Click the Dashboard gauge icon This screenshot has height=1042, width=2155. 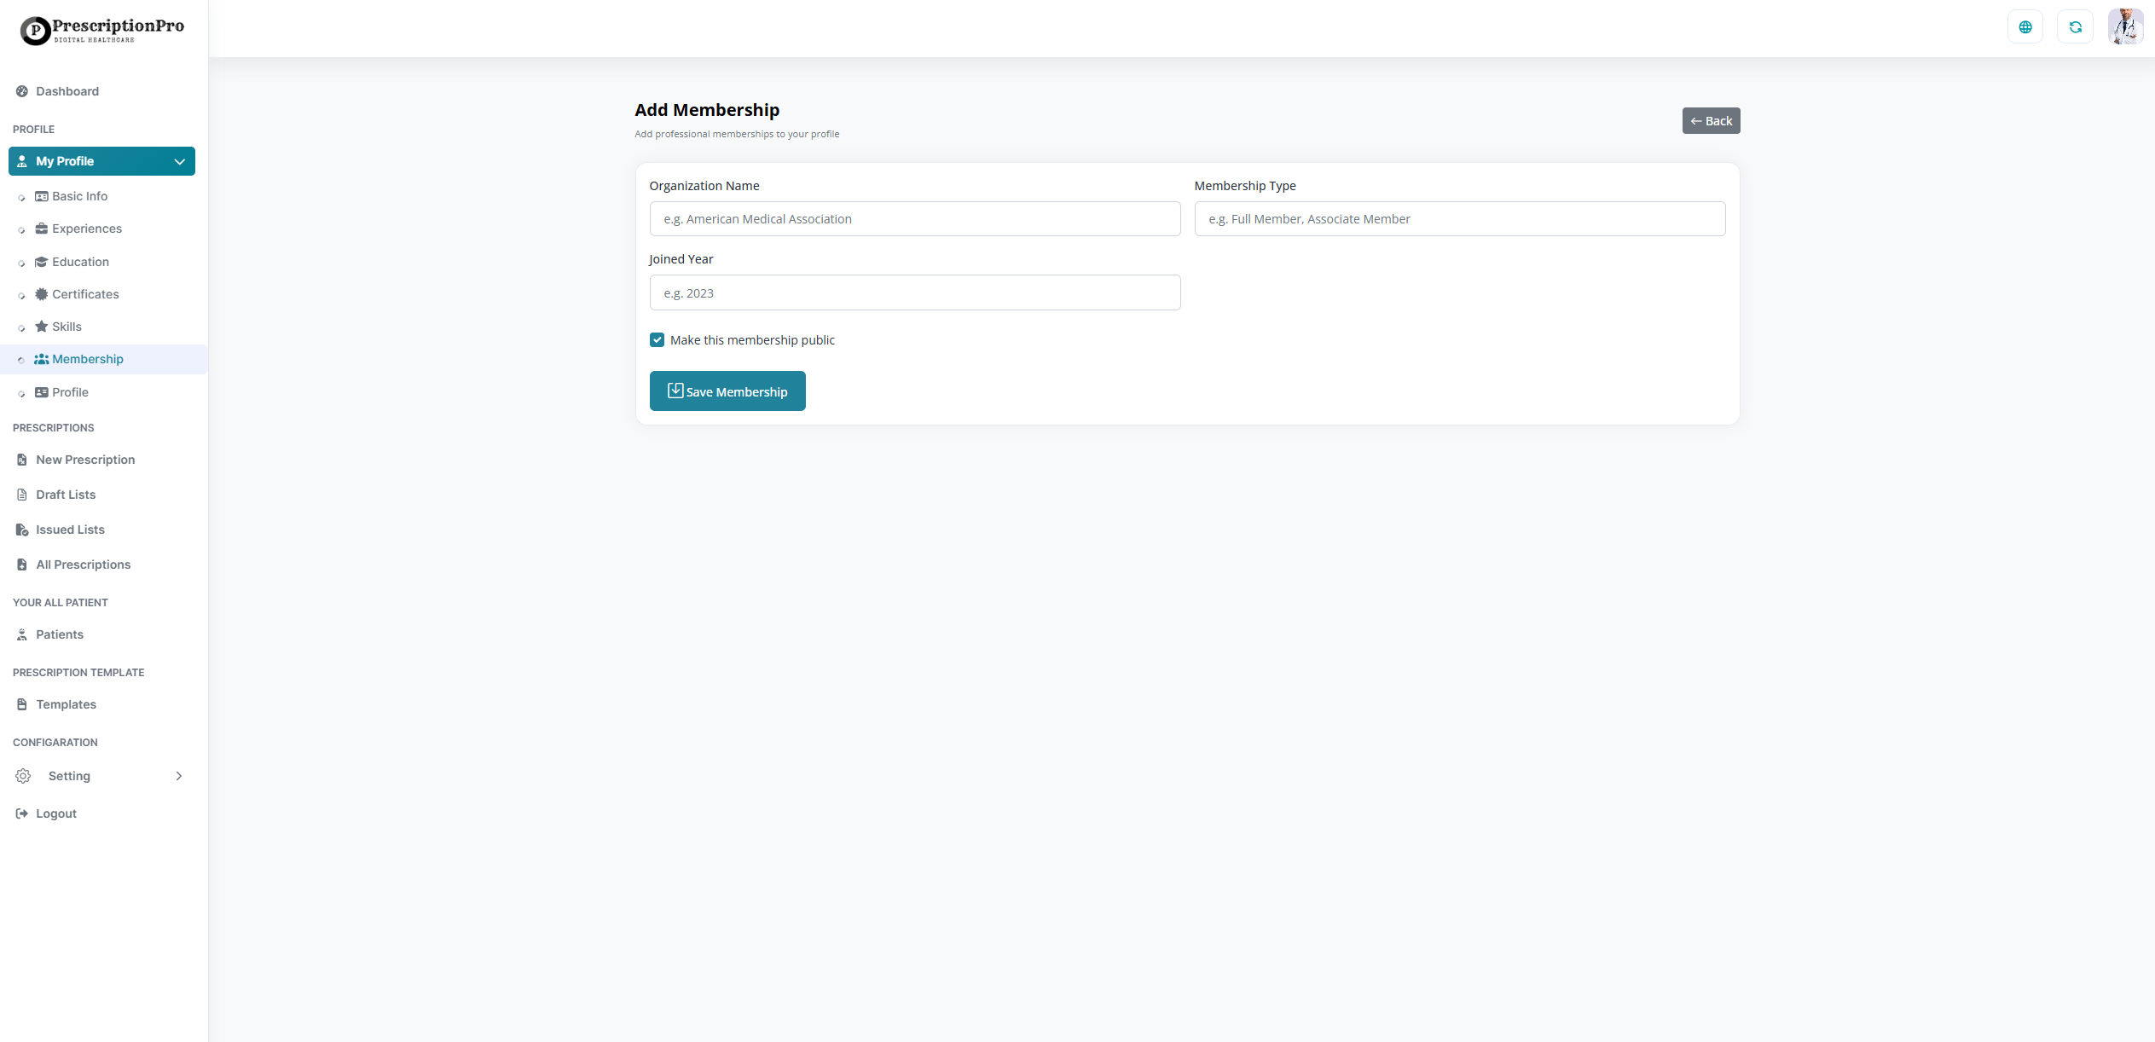pos(22,91)
